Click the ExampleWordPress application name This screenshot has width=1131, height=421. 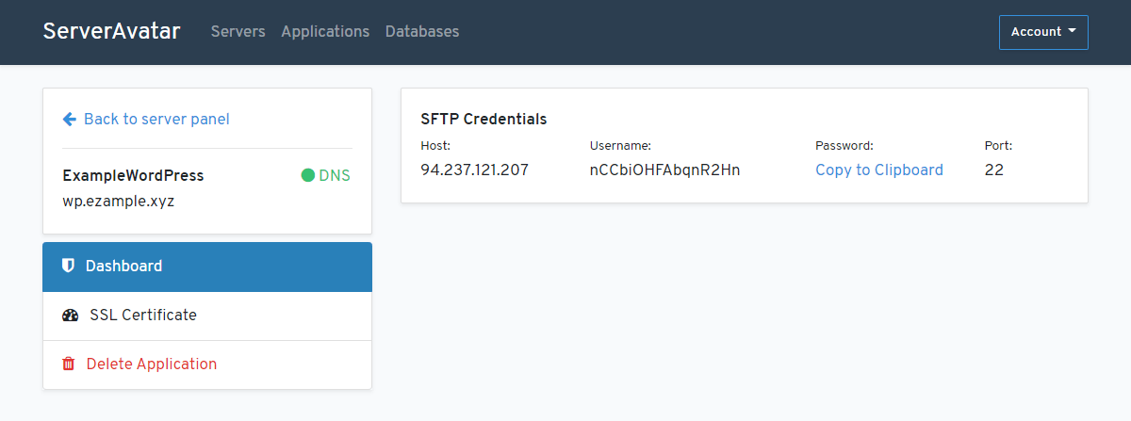(133, 175)
